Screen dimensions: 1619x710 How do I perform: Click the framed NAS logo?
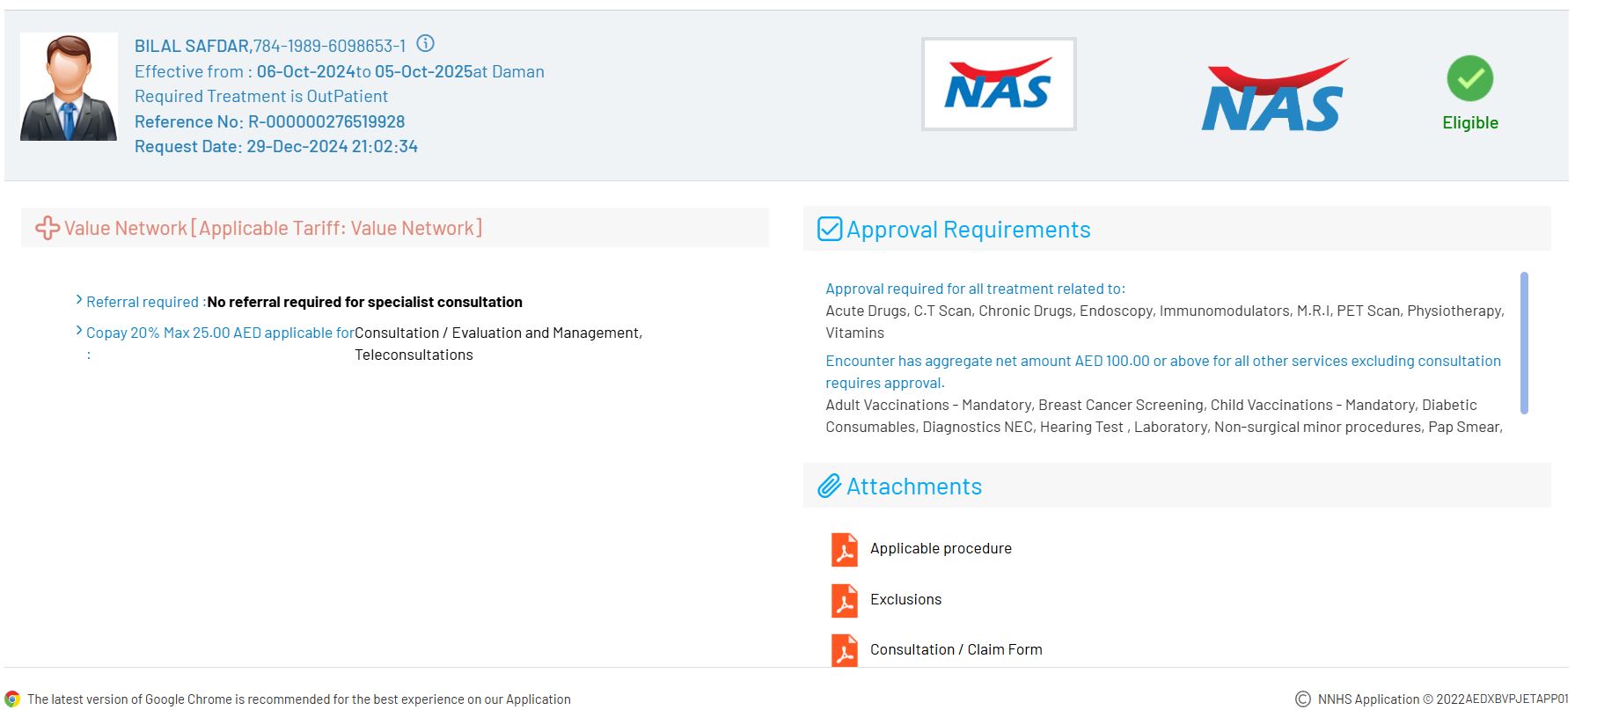click(998, 84)
